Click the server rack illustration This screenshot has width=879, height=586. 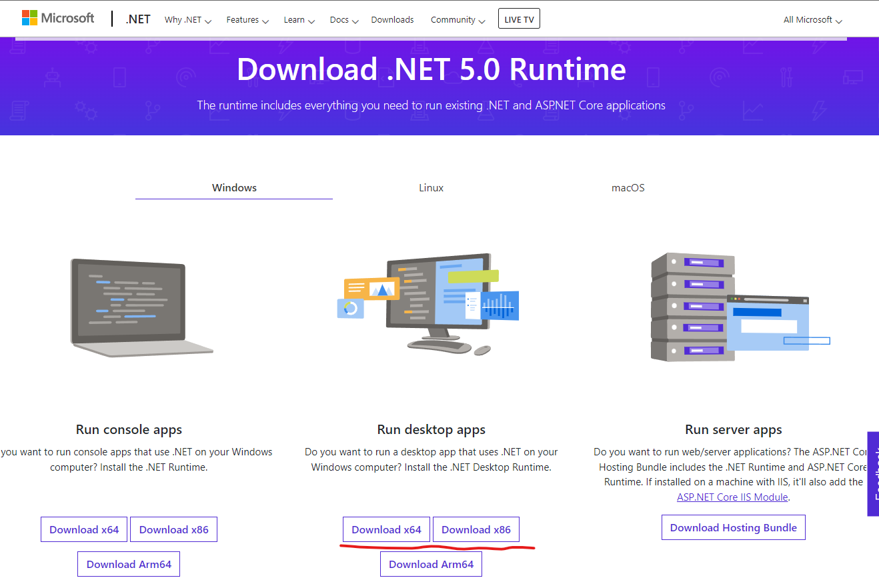click(740, 307)
